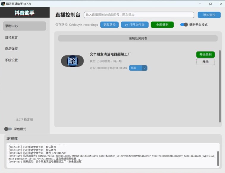Click log entry 账号_1784316770

click(37, 153)
